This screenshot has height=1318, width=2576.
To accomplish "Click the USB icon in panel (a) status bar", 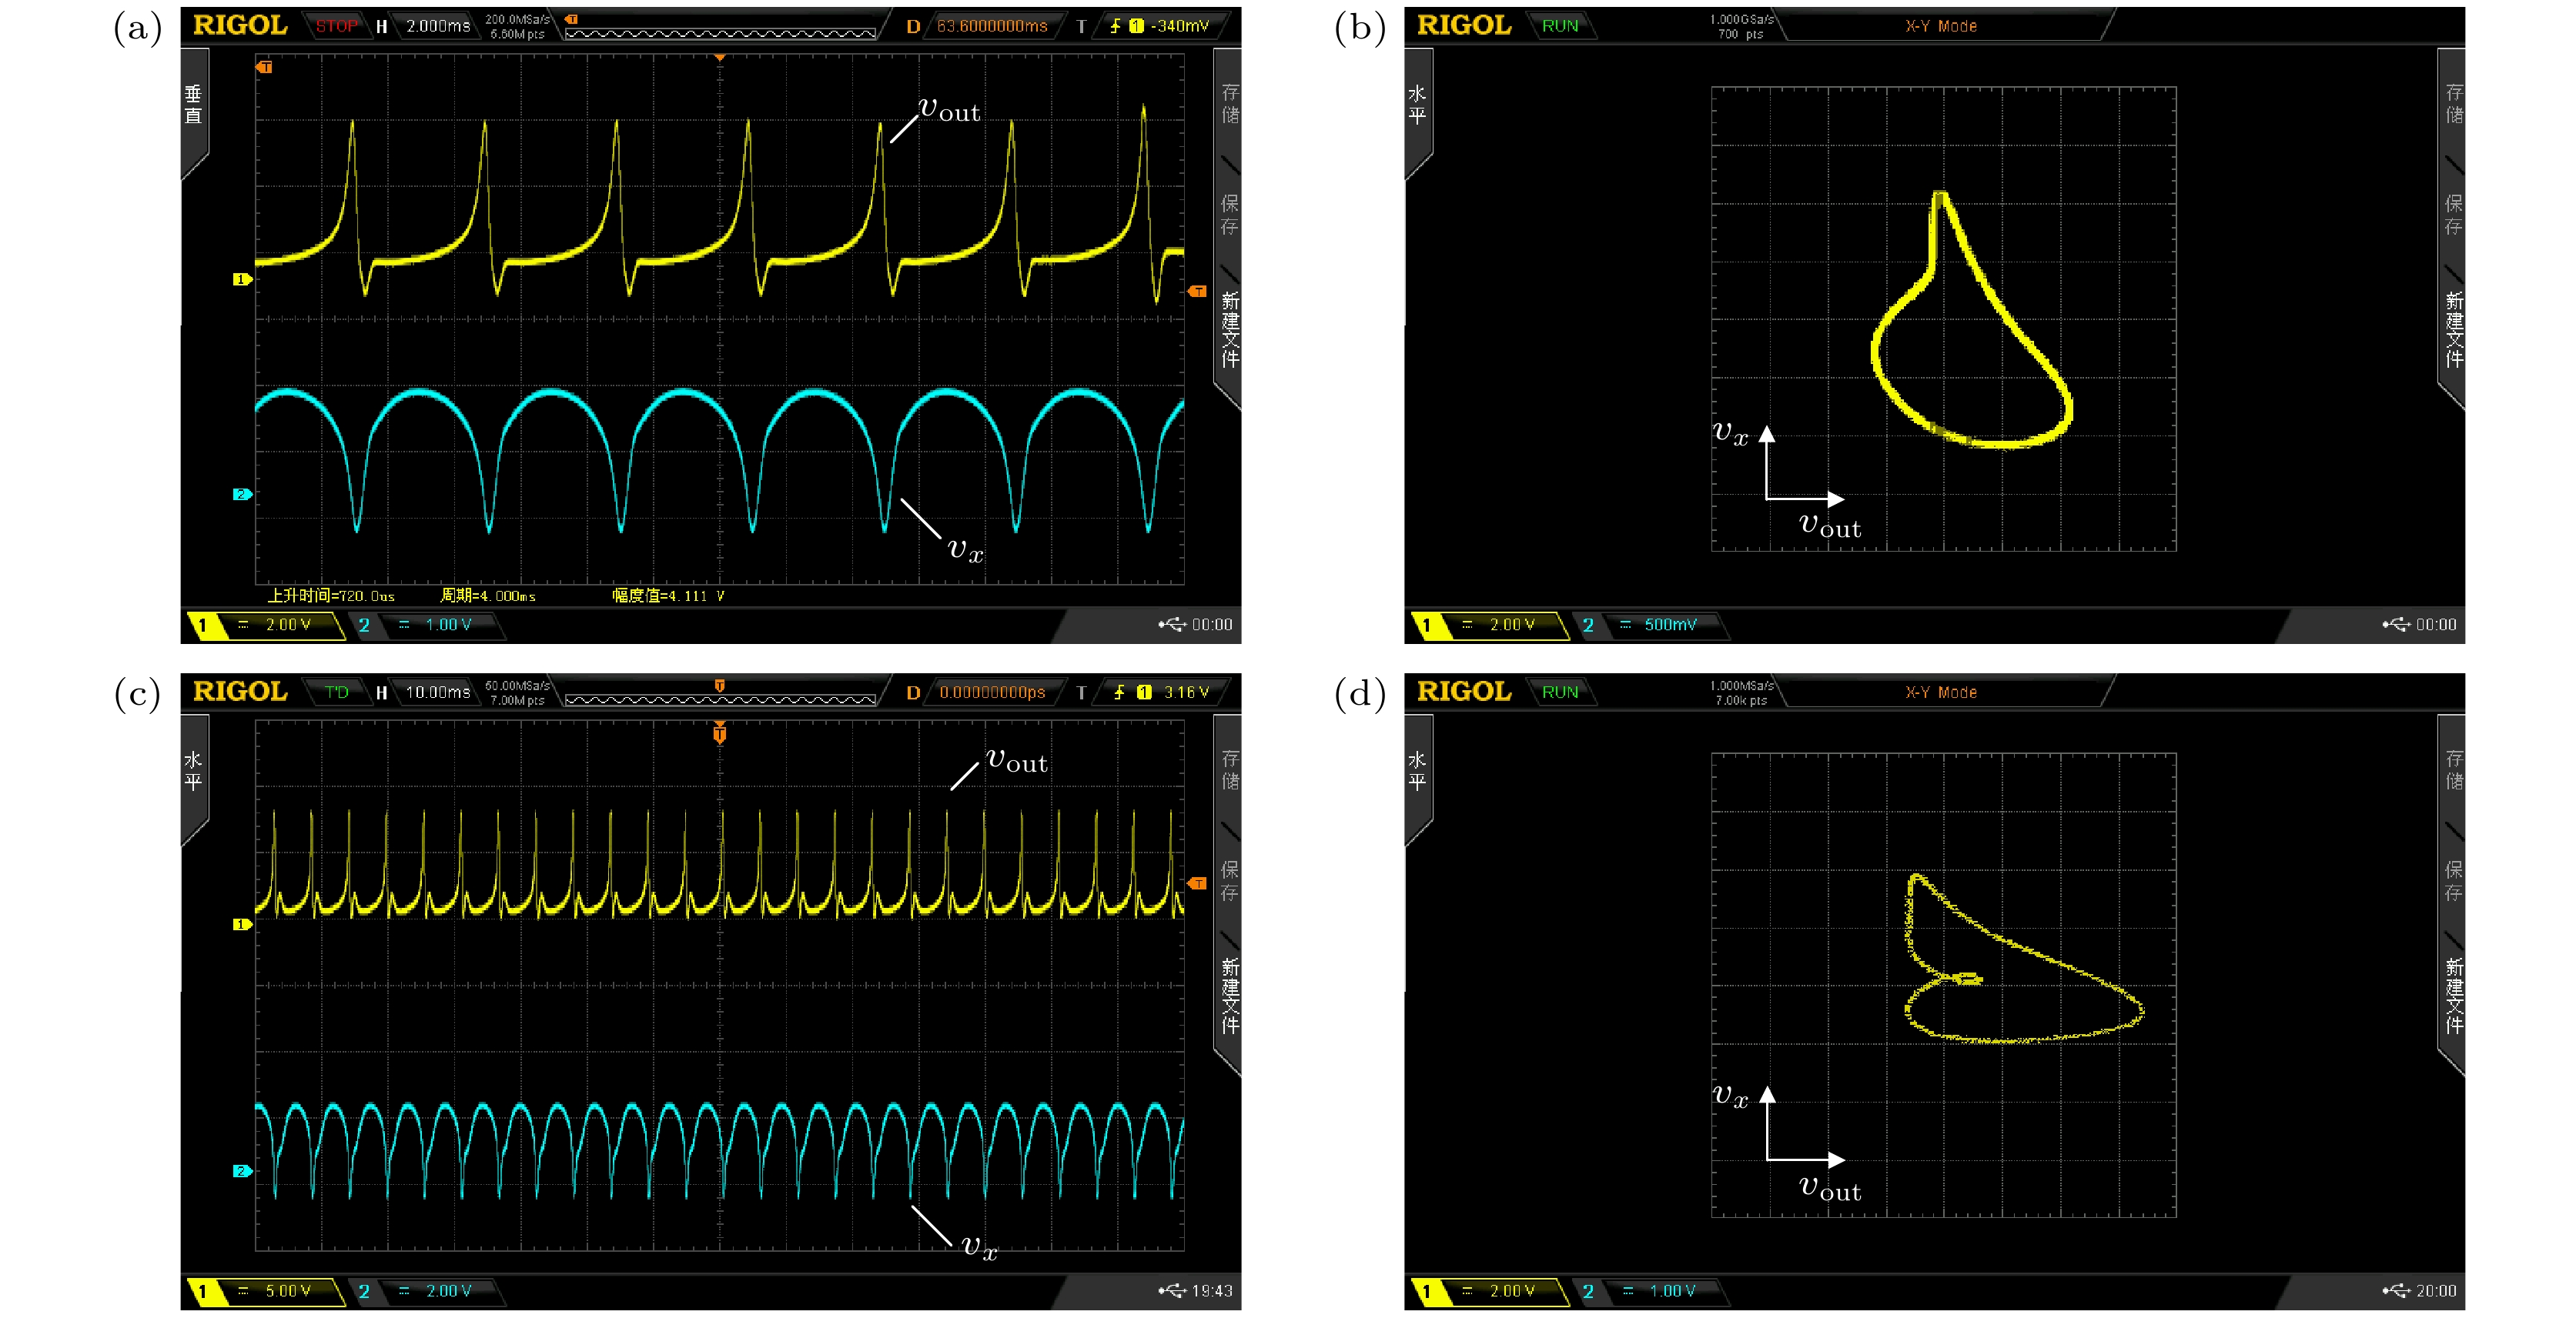I will pyautogui.click(x=1172, y=625).
